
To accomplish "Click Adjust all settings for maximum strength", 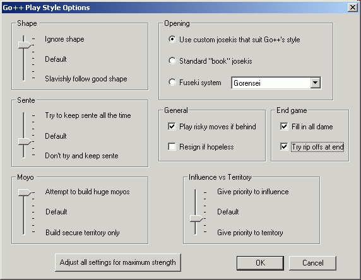I will [118, 262].
